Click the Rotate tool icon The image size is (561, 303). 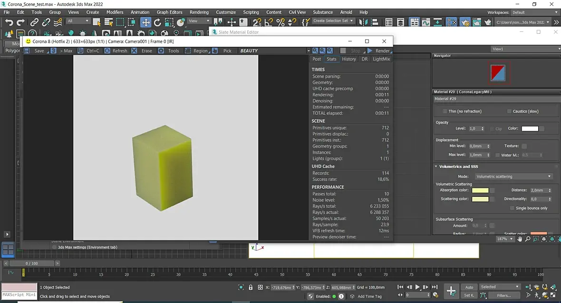pyautogui.click(x=157, y=22)
